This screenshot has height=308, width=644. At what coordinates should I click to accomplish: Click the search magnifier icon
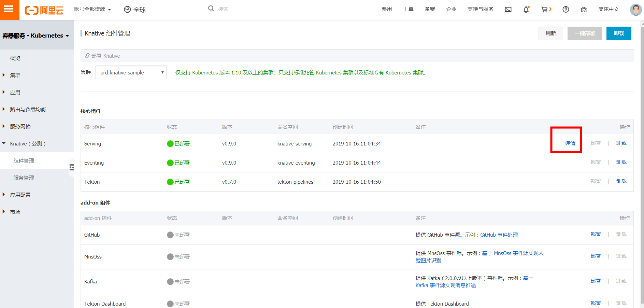211,9
